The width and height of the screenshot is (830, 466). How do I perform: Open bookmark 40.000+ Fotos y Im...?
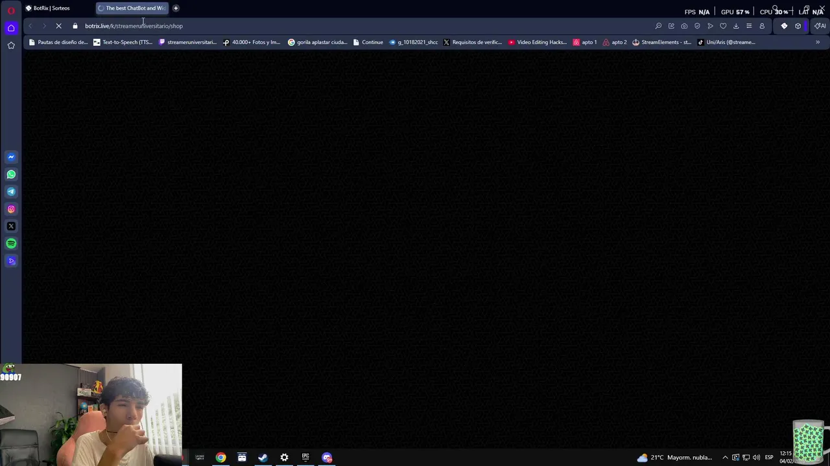pos(252,42)
